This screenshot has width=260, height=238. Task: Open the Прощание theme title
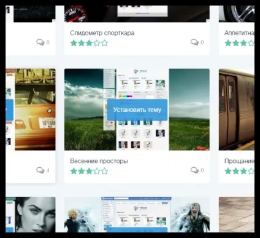click(239, 161)
